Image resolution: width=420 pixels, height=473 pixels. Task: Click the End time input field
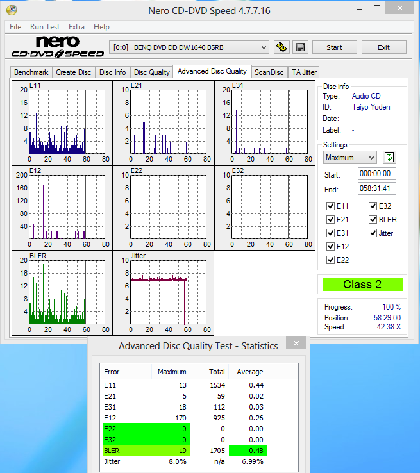[x=377, y=188]
